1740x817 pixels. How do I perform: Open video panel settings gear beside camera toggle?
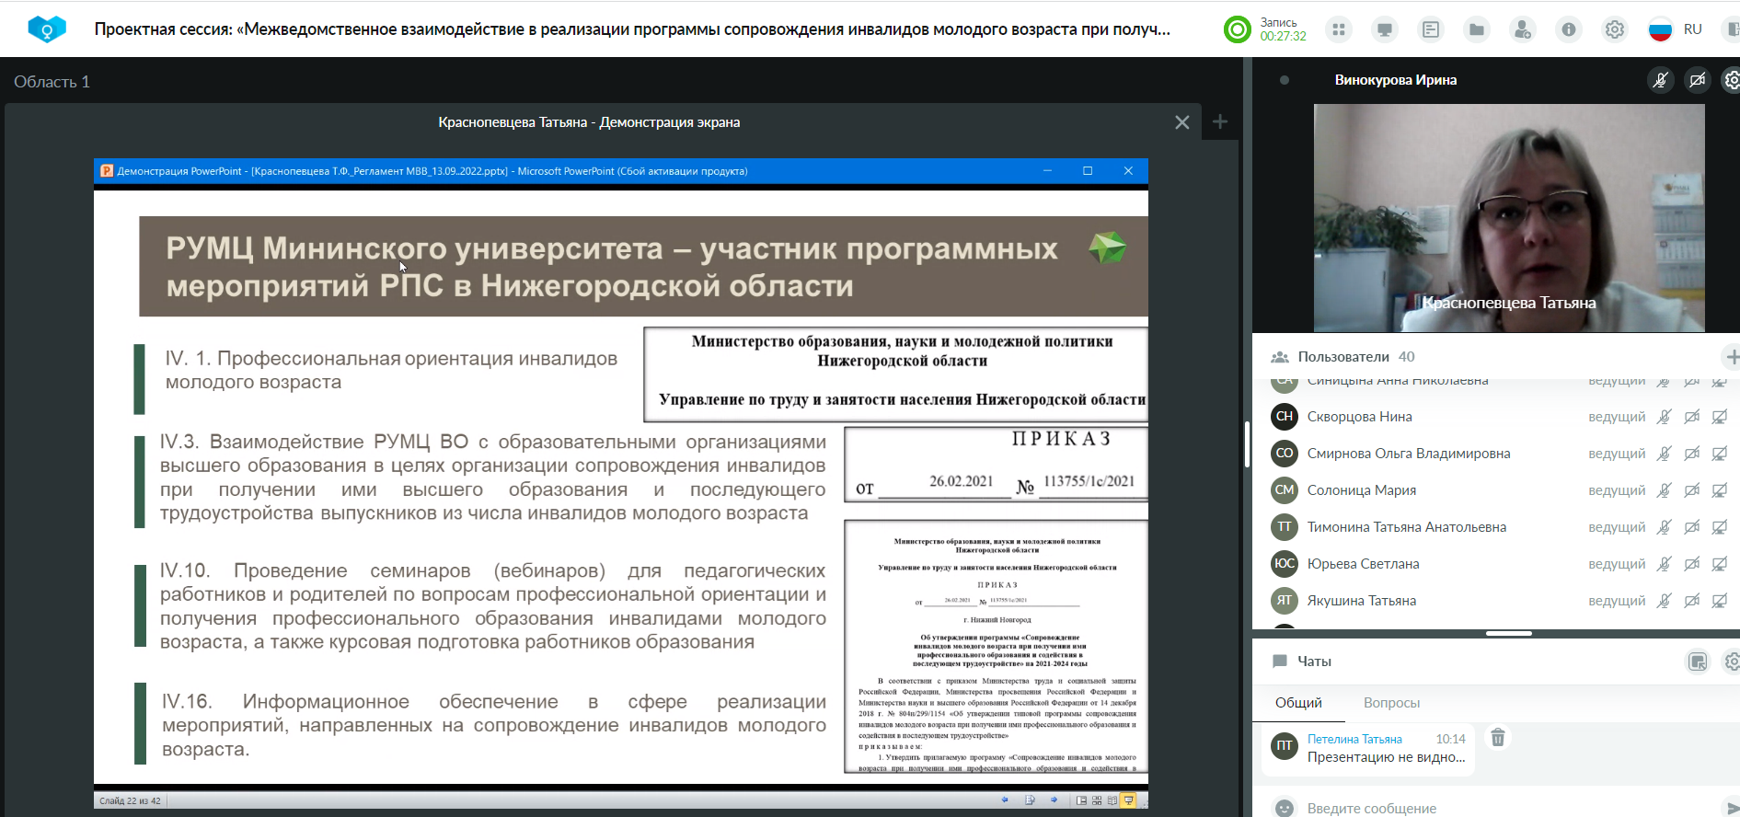[1732, 80]
